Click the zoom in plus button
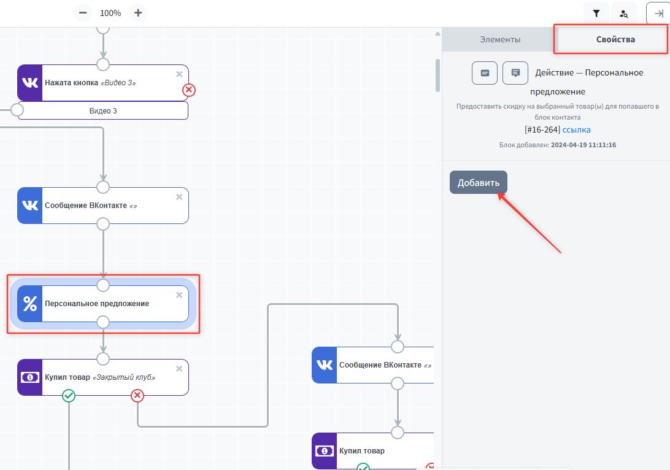The width and height of the screenshot is (670, 470). [138, 13]
